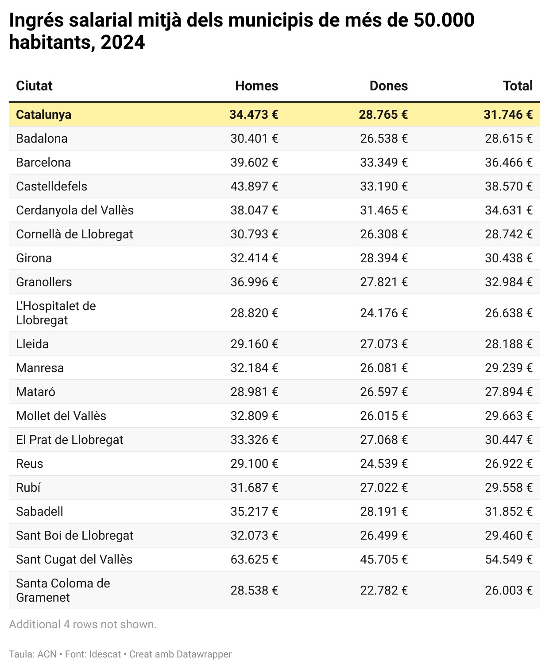549x669 pixels.
Task: Select the highlighted Catalunya row label
Action: 43,115
